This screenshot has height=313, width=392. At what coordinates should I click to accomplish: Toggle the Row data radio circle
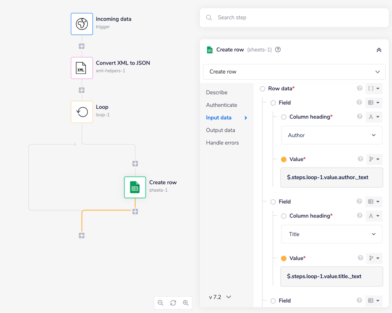(x=263, y=89)
